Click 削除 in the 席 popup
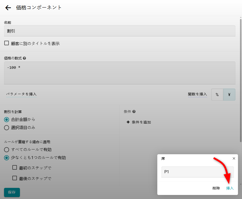The image size is (242, 199). tap(216, 188)
